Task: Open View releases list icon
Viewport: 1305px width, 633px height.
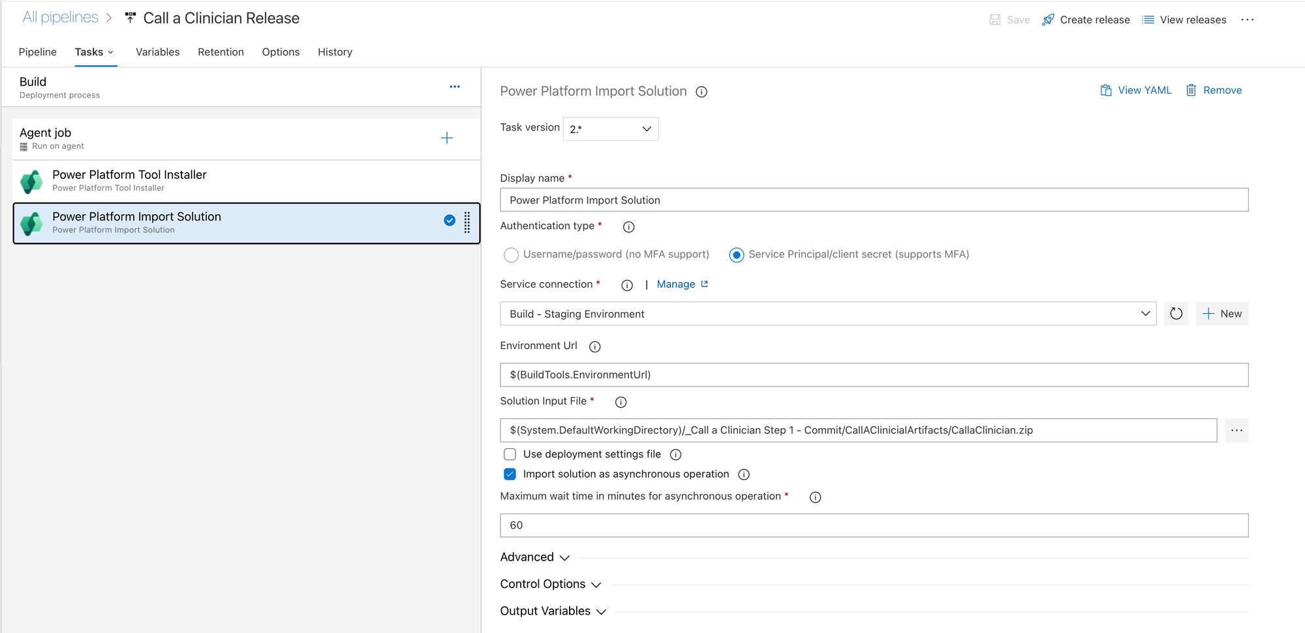Action: pyautogui.click(x=1148, y=20)
